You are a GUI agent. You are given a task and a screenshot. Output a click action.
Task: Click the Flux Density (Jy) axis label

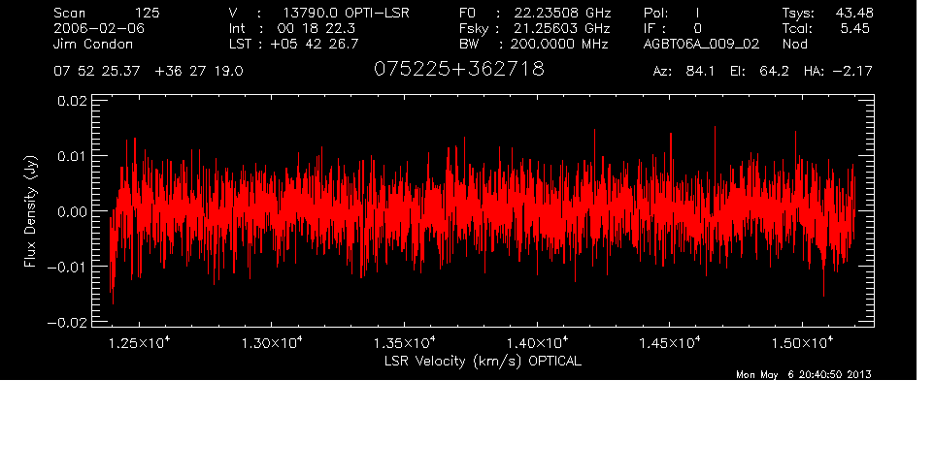[x=30, y=211]
